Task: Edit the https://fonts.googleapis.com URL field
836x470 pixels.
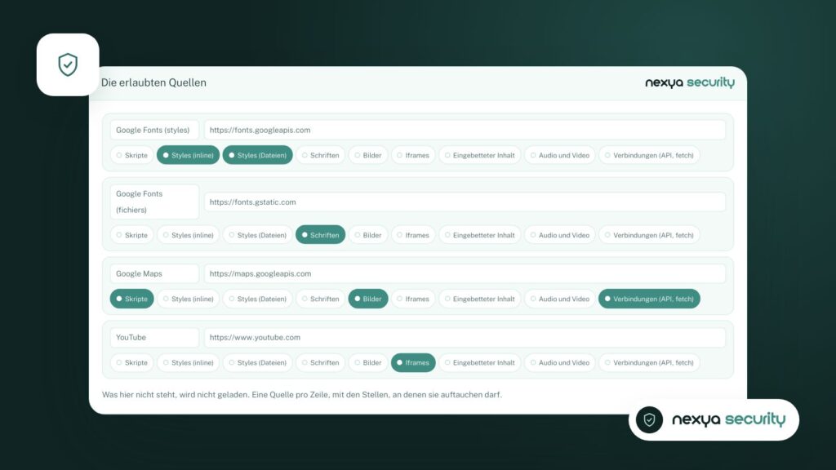Action: (465, 130)
